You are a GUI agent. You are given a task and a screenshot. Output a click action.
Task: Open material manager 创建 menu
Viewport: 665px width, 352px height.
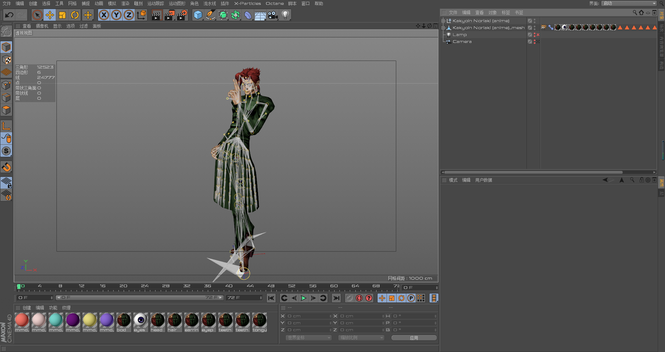tap(27, 308)
